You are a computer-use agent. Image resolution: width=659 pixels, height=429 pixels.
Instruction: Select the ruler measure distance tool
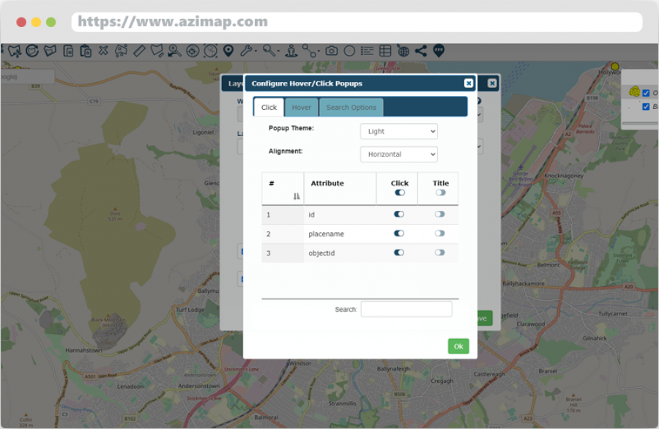(x=139, y=51)
